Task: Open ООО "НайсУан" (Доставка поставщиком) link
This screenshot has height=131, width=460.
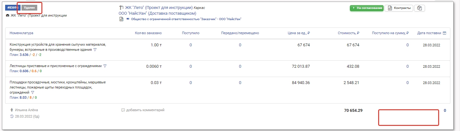Action: click(x=157, y=13)
